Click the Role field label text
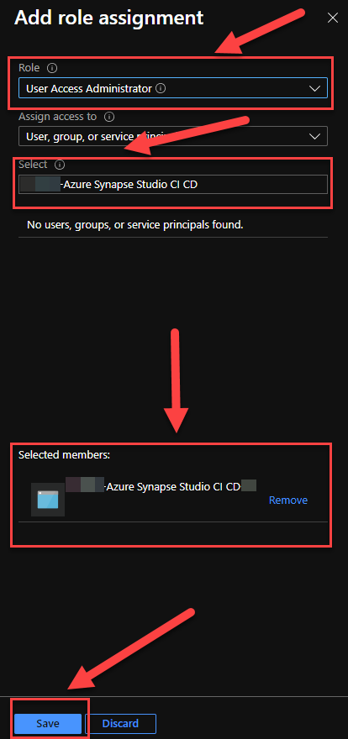 tap(29, 68)
